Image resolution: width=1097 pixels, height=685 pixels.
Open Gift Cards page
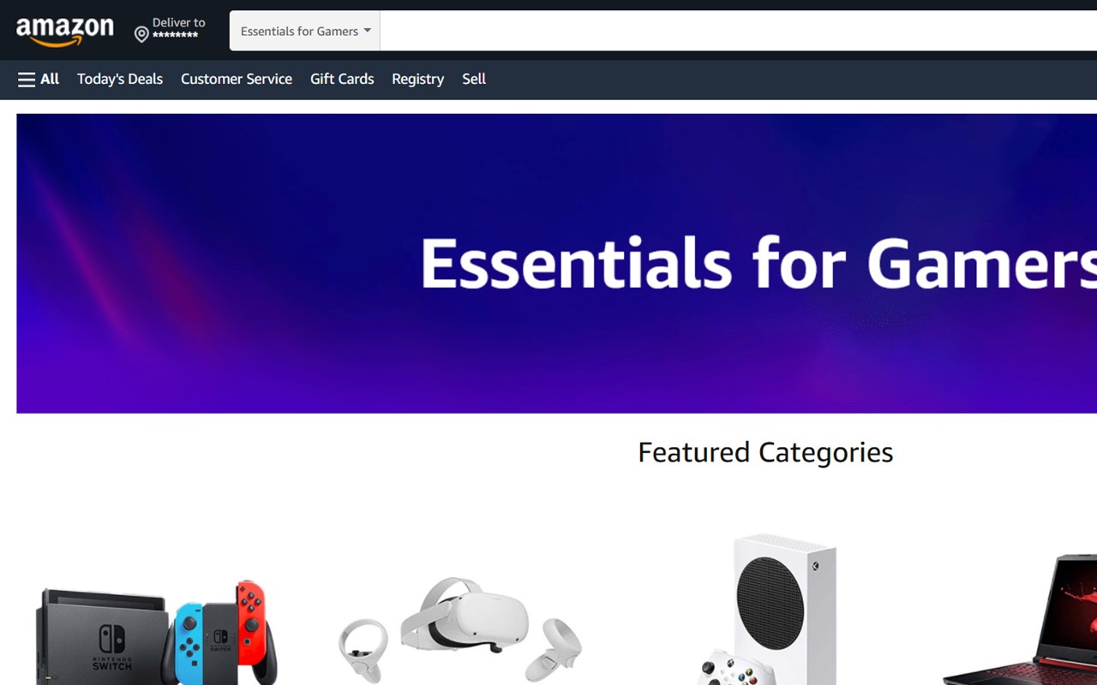[x=342, y=79]
